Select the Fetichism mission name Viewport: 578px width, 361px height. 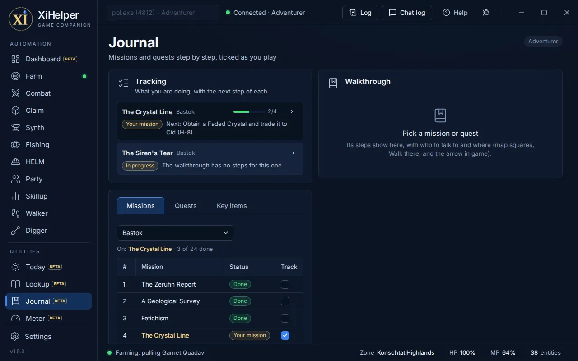pos(154,318)
